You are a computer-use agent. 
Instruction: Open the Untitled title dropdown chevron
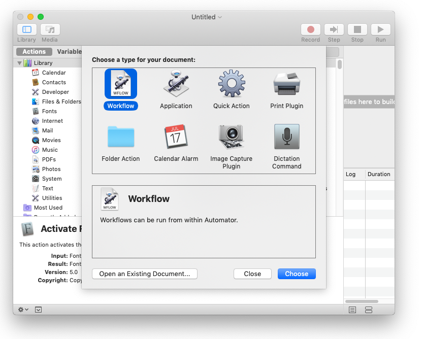coord(220,17)
